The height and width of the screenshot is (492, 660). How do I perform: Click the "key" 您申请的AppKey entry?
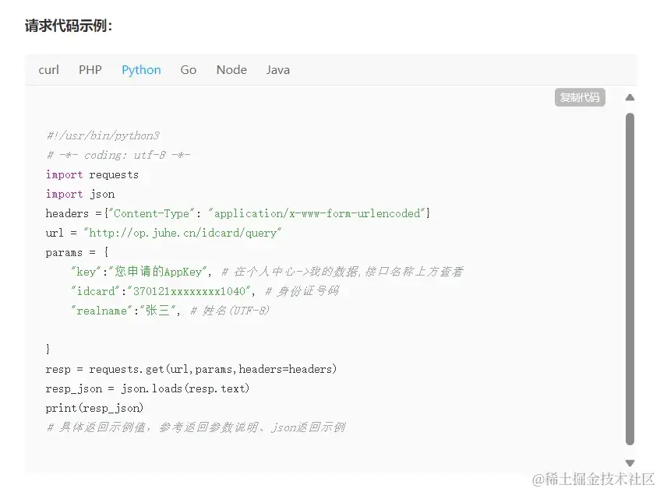click(x=140, y=272)
